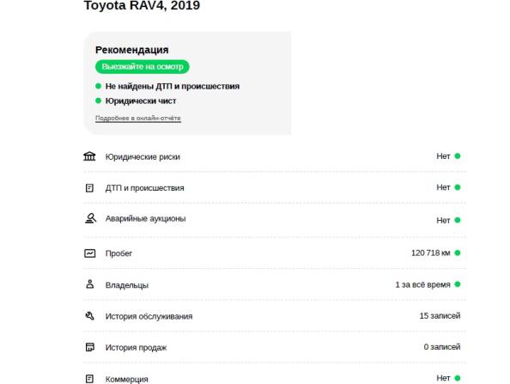Click green status dot in Пробег row
Screen dimensions: 510x384
click(x=458, y=253)
